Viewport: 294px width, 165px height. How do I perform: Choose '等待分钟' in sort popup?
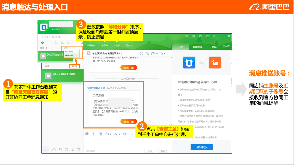[72, 55]
